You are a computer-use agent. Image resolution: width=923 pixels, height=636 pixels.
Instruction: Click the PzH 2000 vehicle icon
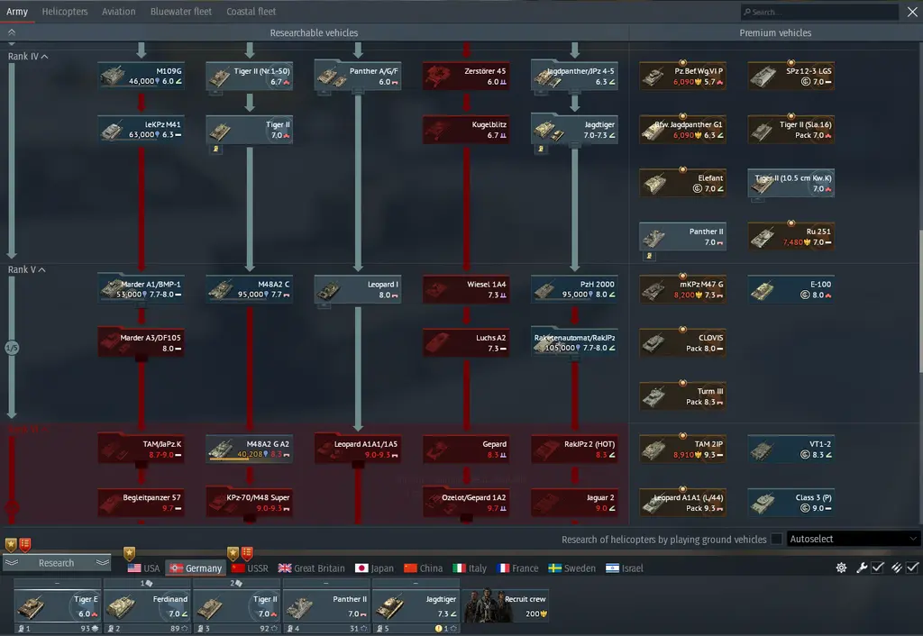[574, 289]
